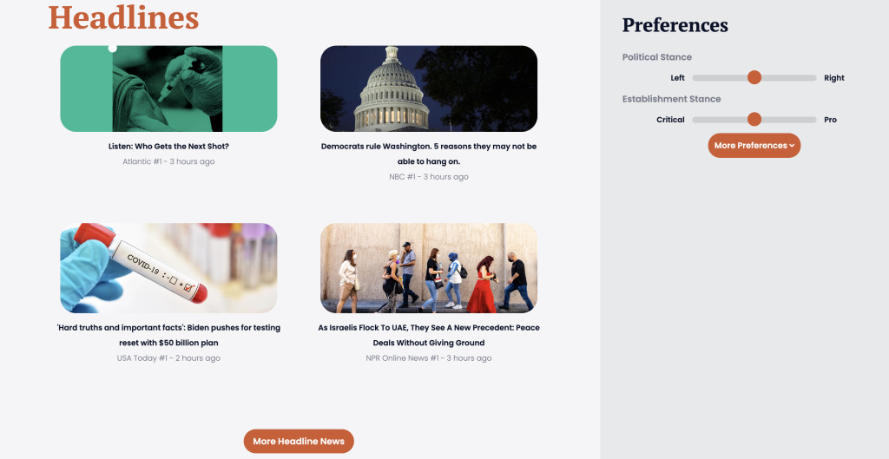The width and height of the screenshot is (889, 459).
Task: Read 'Listen: Who Gets the Next Shot?'
Action: pyautogui.click(x=168, y=146)
